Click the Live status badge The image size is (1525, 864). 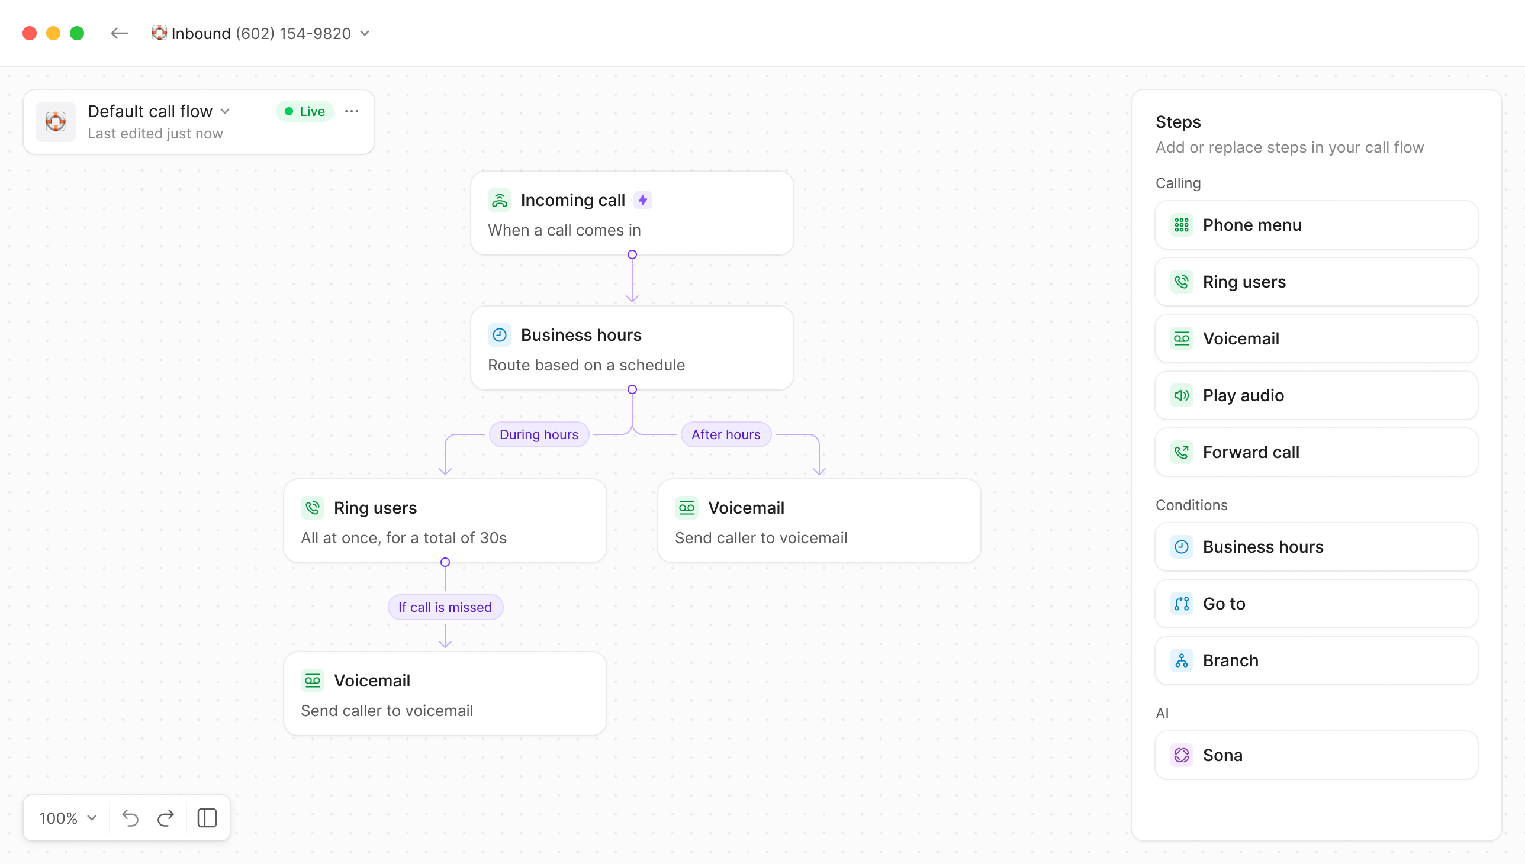pyautogui.click(x=304, y=112)
